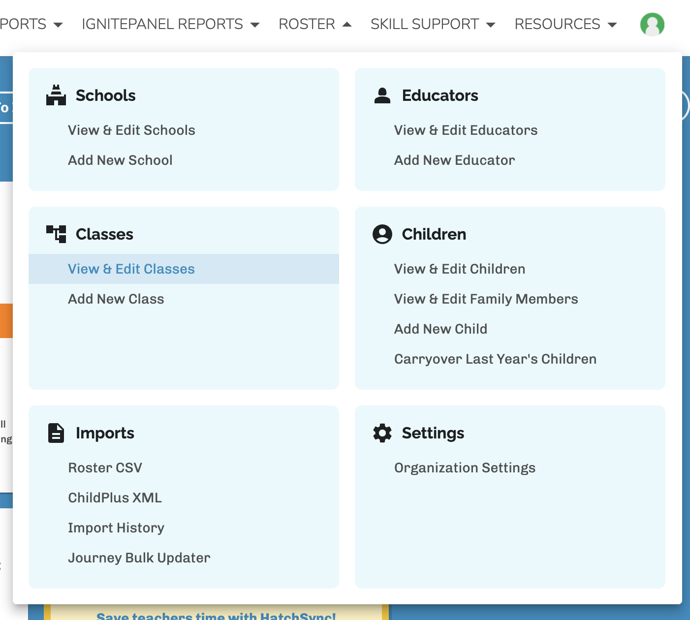The height and width of the screenshot is (620, 690).
Task: Click the Children section heading
Action: (x=434, y=234)
